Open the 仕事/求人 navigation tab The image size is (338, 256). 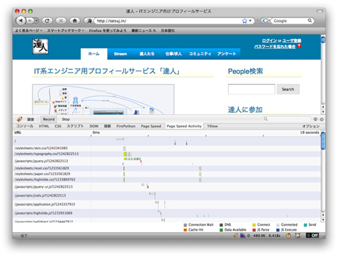[173, 54]
